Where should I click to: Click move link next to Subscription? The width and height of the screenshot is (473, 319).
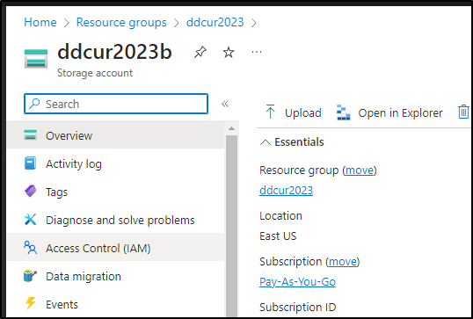[342, 261]
